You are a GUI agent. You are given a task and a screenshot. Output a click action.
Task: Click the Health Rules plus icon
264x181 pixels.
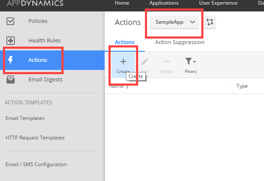tap(11, 41)
